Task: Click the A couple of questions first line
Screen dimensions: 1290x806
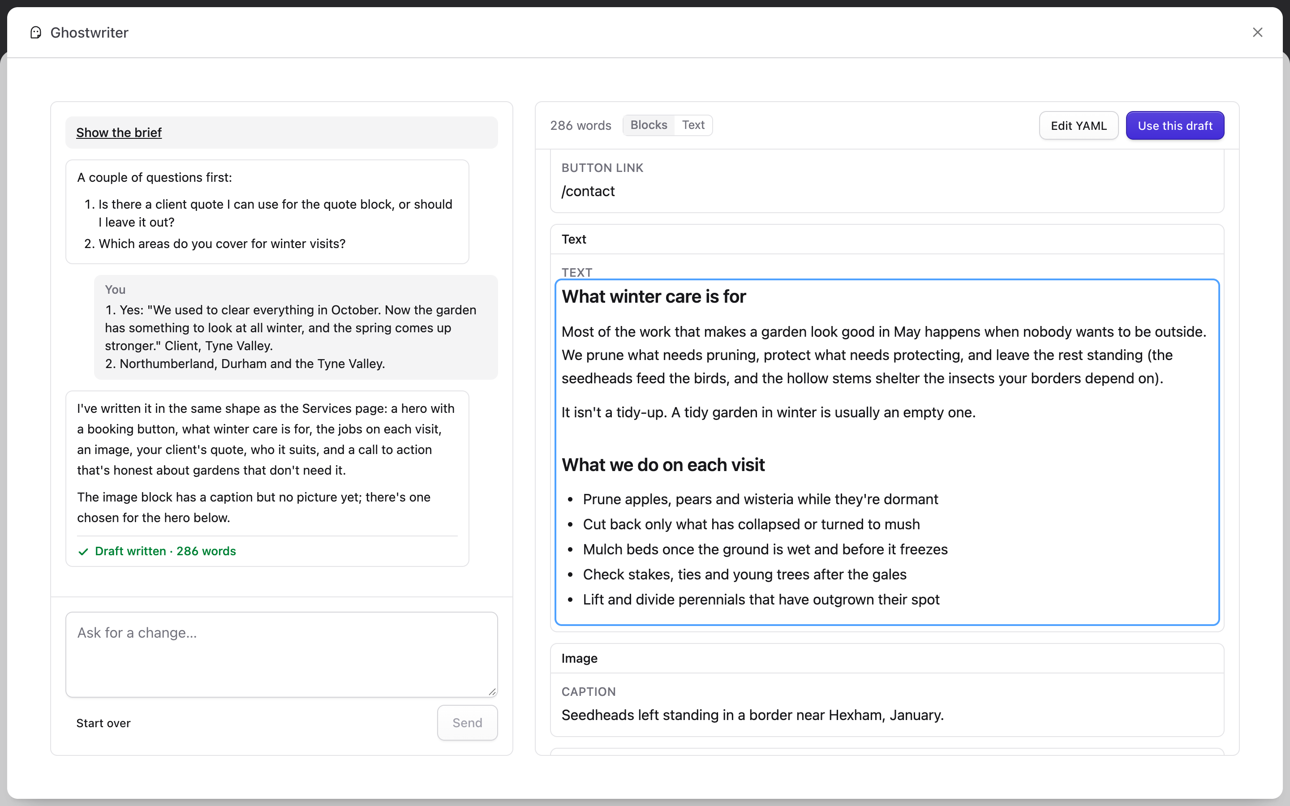Action: [155, 177]
